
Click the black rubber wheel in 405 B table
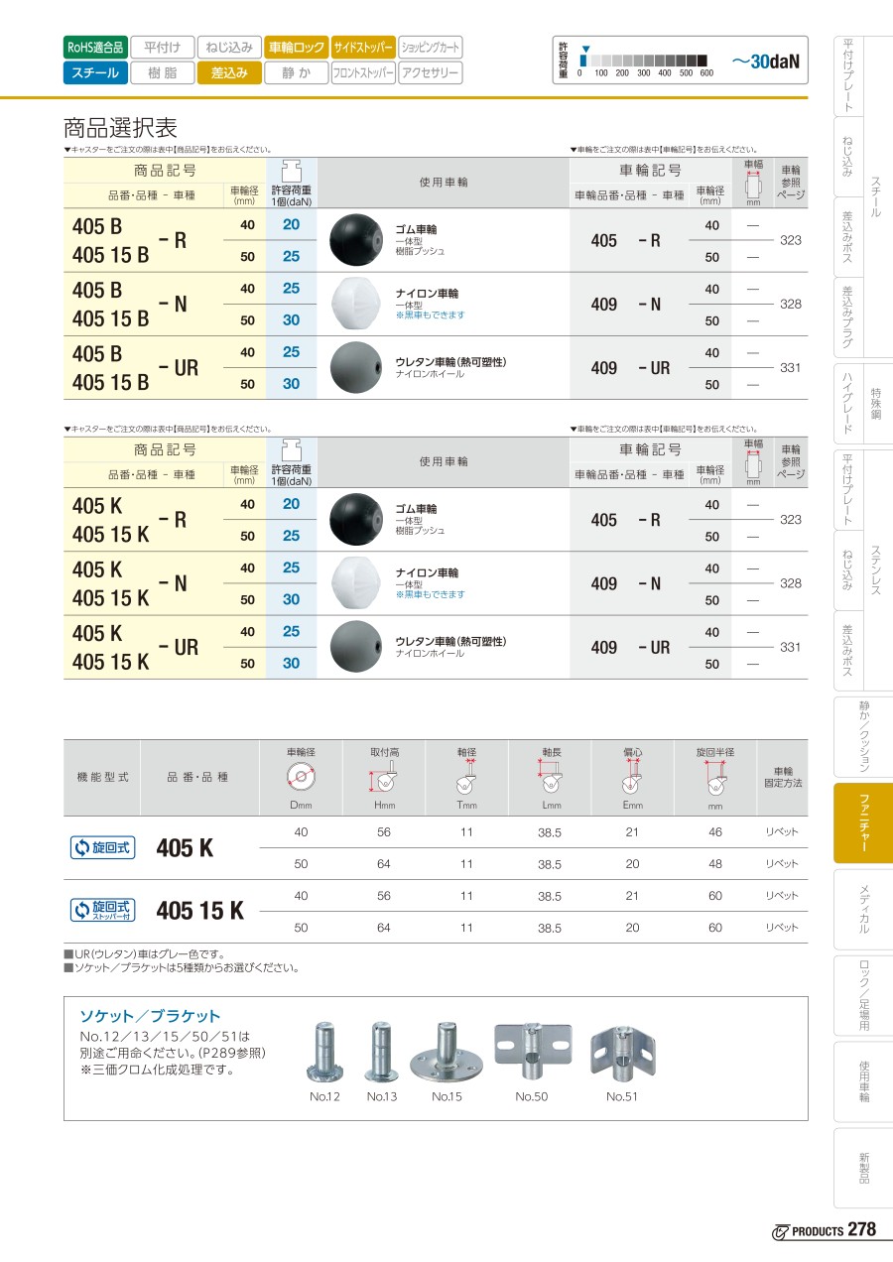point(355,238)
